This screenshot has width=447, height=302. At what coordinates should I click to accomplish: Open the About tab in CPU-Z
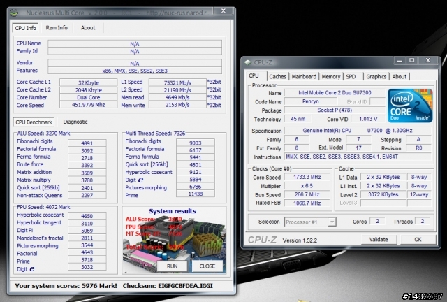[x=399, y=76]
